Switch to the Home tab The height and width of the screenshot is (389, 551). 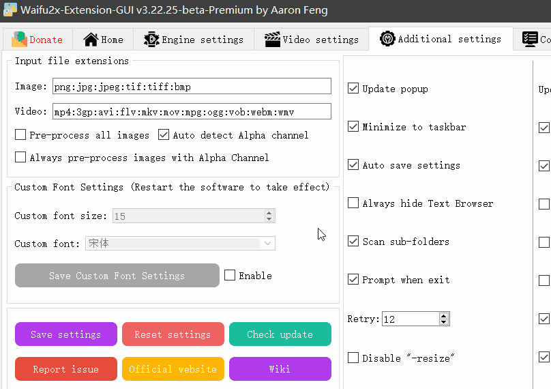[103, 40]
